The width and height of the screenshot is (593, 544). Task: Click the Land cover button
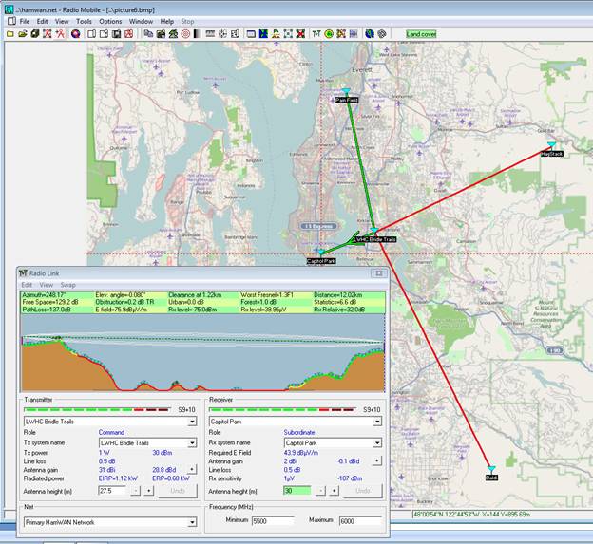coord(421,33)
